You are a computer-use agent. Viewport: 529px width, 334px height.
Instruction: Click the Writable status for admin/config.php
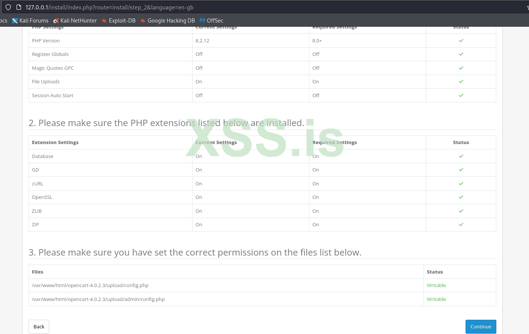(x=436, y=299)
